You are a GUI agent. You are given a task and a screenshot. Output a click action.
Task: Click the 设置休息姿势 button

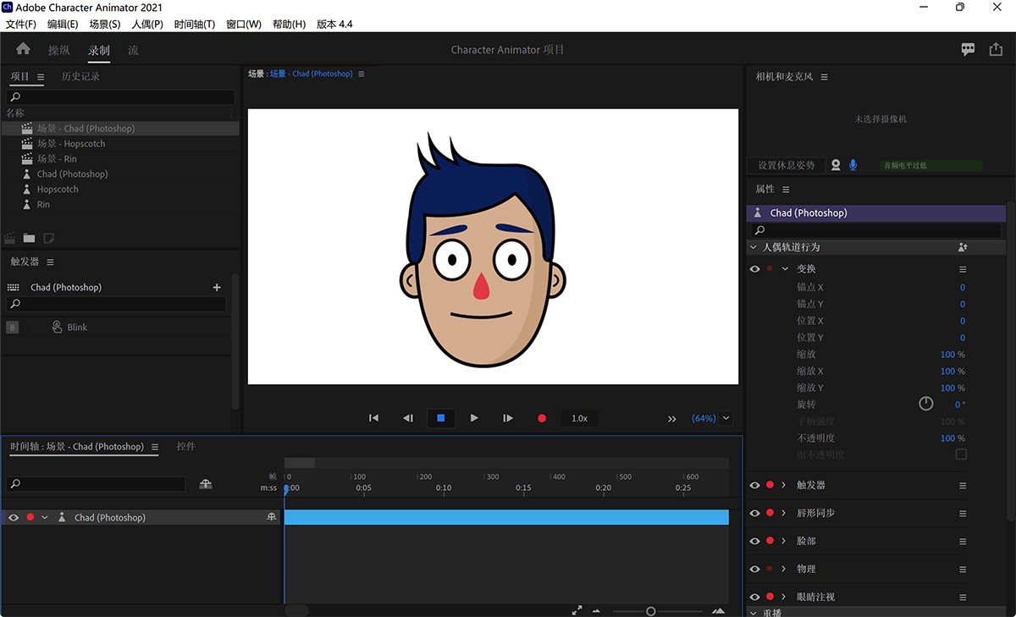coord(786,165)
